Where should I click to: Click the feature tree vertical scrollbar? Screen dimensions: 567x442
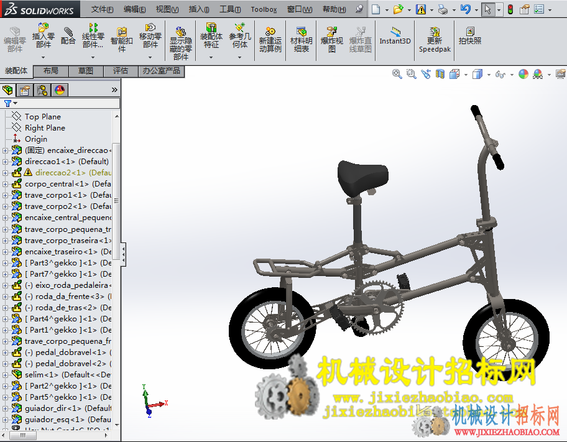tap(116, 201)
